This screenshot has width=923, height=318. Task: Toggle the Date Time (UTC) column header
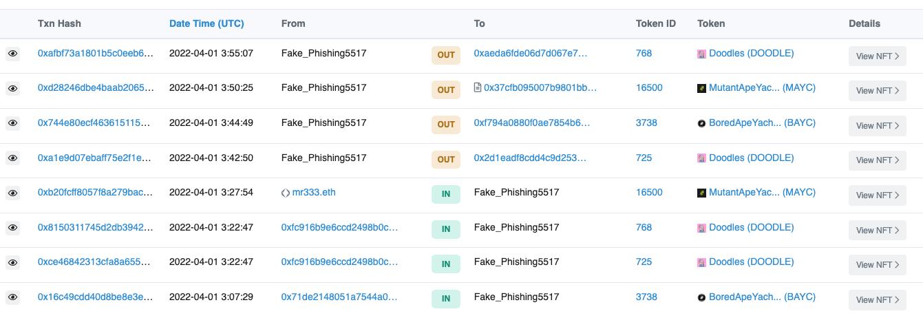click(x=206, y=23)
